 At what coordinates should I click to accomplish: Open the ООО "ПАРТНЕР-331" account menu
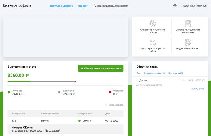click(196, 6)
